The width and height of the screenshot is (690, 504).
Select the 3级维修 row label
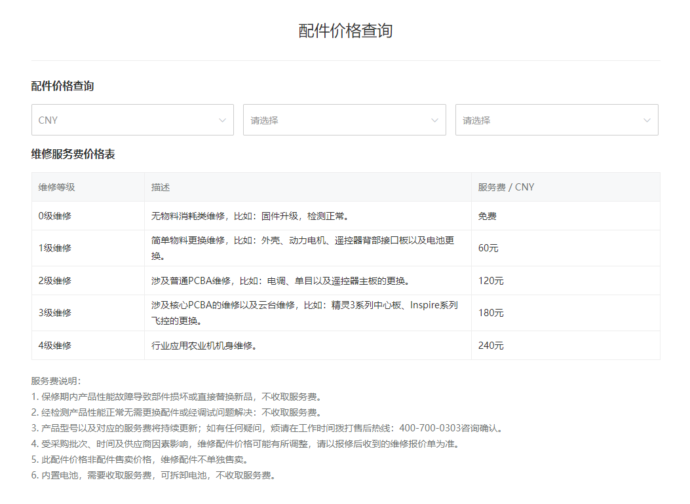click(55, 313)
